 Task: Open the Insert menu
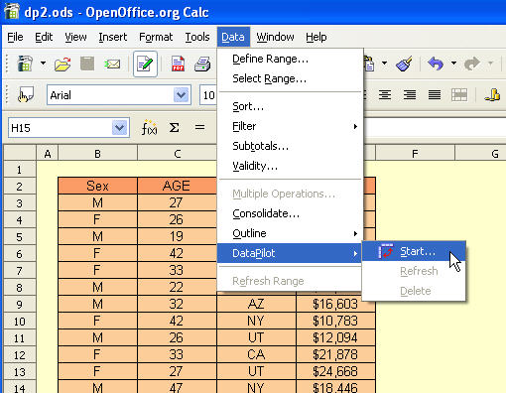(x=113, y=37)
